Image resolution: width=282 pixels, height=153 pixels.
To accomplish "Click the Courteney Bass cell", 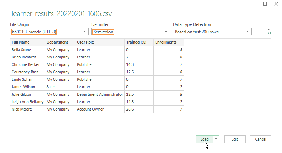I will tap(28, 72).
